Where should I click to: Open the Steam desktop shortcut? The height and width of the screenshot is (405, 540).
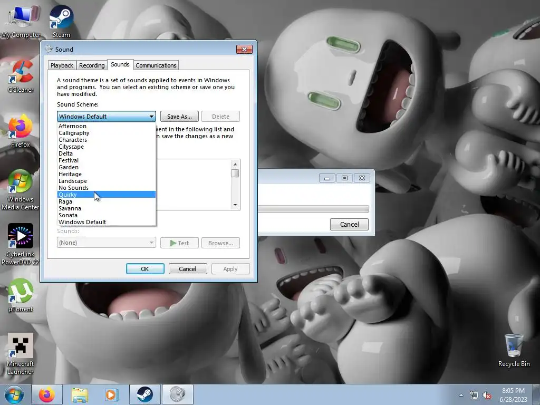coord(61,21)
